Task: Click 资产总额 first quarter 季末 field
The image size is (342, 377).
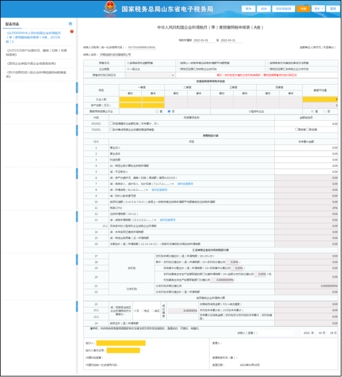Action: [x=153, y=105]
